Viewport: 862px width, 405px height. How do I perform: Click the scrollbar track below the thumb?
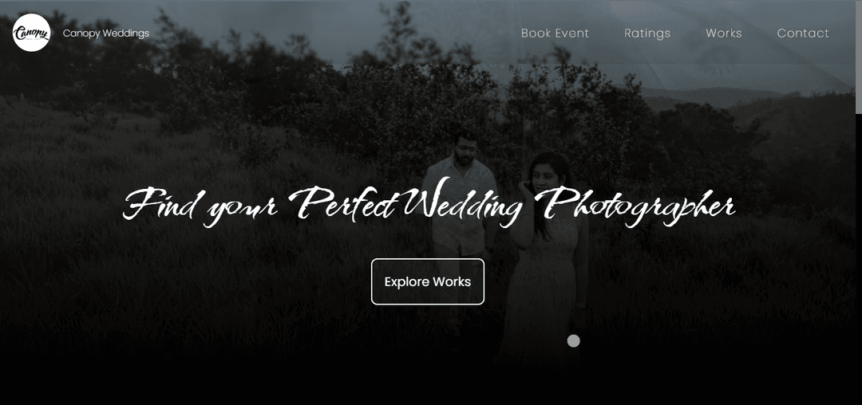859,258
